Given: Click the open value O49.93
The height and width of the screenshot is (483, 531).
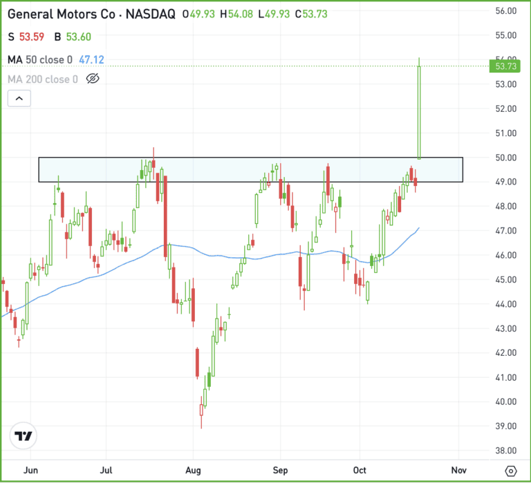Looking at the screenshot, I should tap(198, 15).
